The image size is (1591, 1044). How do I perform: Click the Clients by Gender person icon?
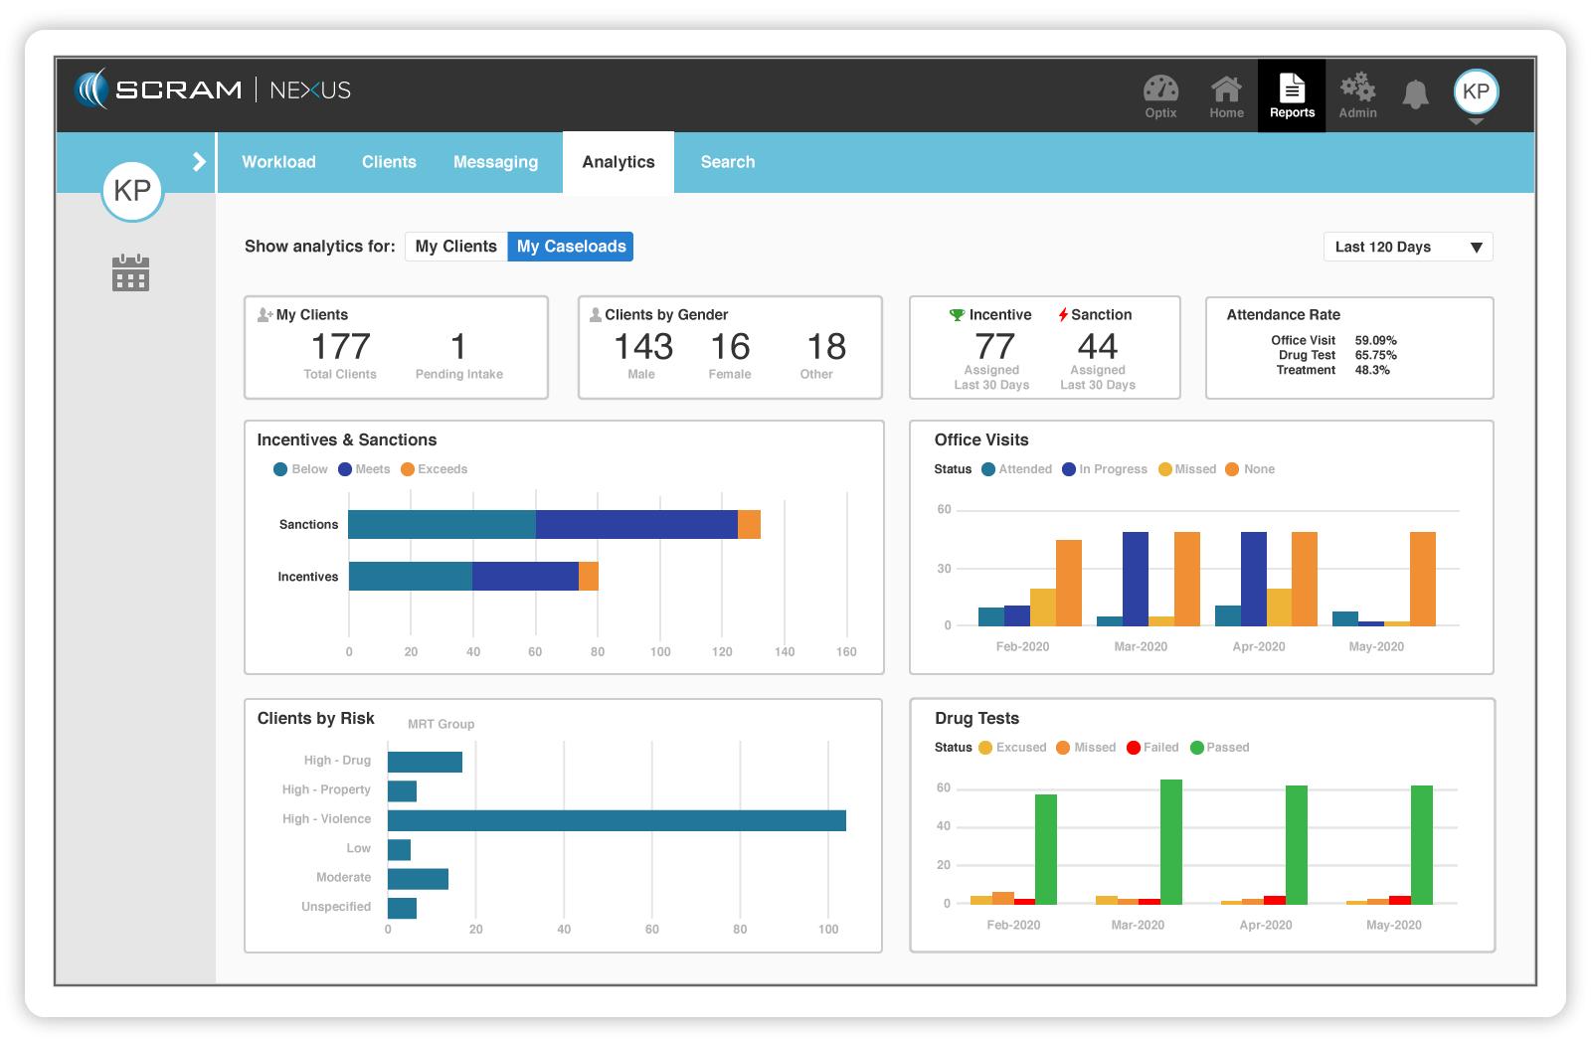point(596,314)
